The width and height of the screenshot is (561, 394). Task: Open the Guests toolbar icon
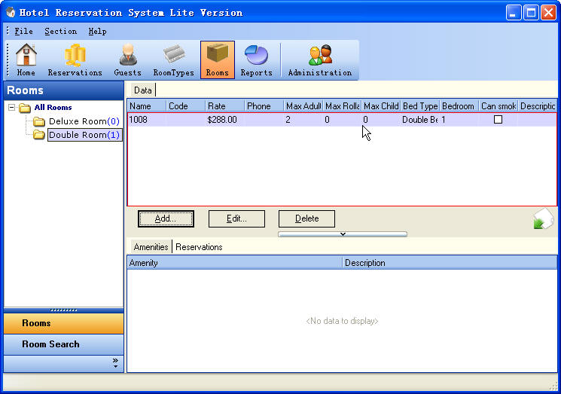(x=127, y=60)
